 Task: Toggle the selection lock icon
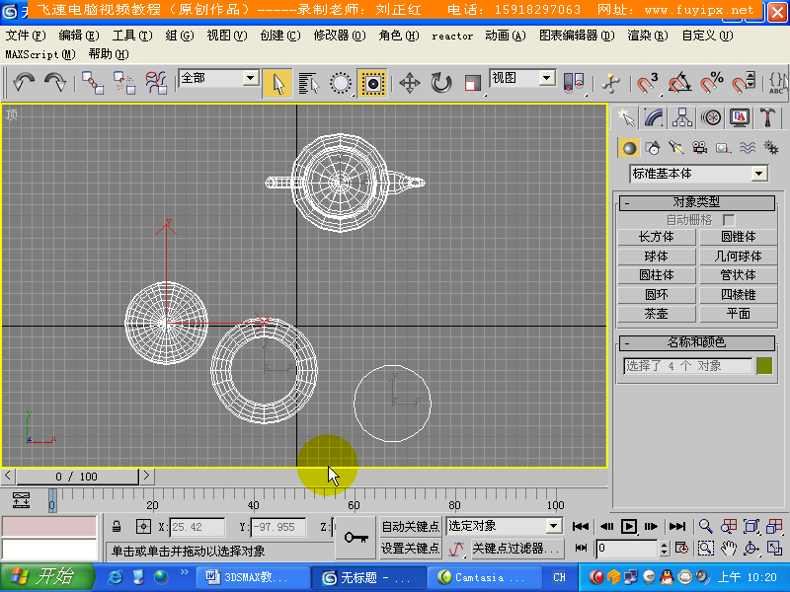[x=117, y=527]
